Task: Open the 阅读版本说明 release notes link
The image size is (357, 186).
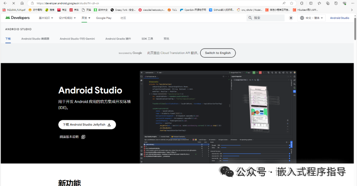Action: (72, 137)
